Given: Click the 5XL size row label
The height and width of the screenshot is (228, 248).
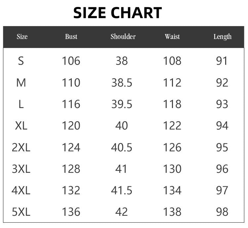Looking at the screenshot, I should [21, 212].
